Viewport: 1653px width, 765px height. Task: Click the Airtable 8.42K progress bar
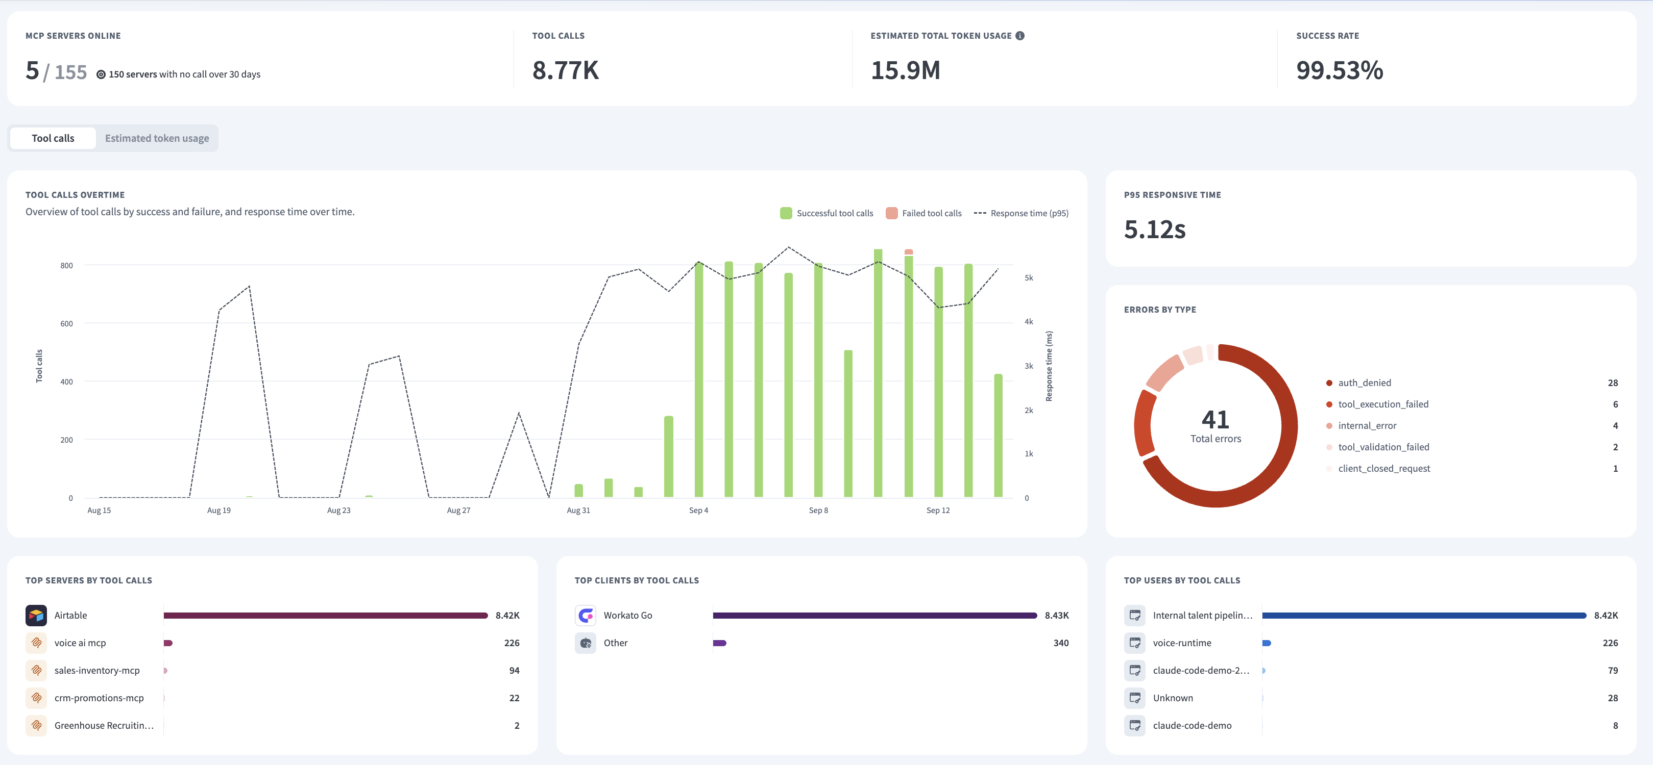pos(325,616)
